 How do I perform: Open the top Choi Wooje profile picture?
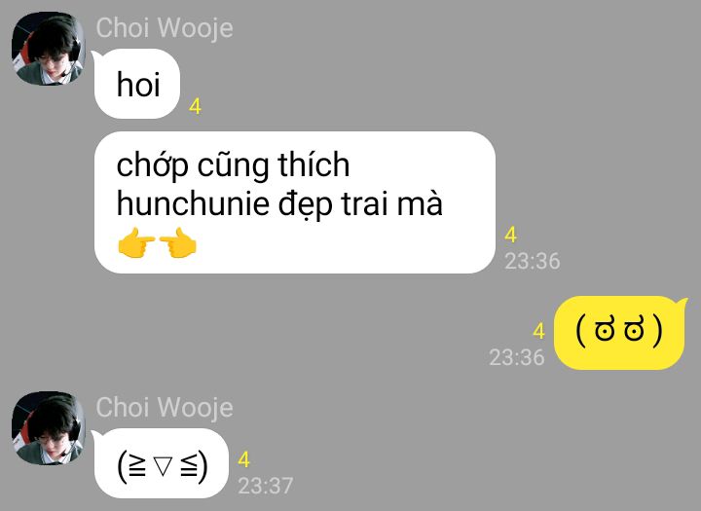click(x=49, y=49)
